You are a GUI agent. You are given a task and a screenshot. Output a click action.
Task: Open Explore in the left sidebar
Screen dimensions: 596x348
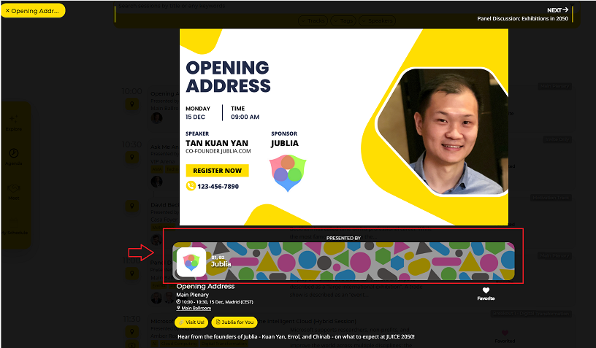tap(14, 123)
